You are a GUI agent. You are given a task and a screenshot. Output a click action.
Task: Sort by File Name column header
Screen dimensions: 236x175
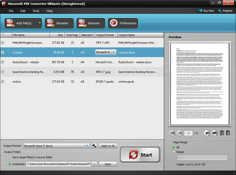31,35
